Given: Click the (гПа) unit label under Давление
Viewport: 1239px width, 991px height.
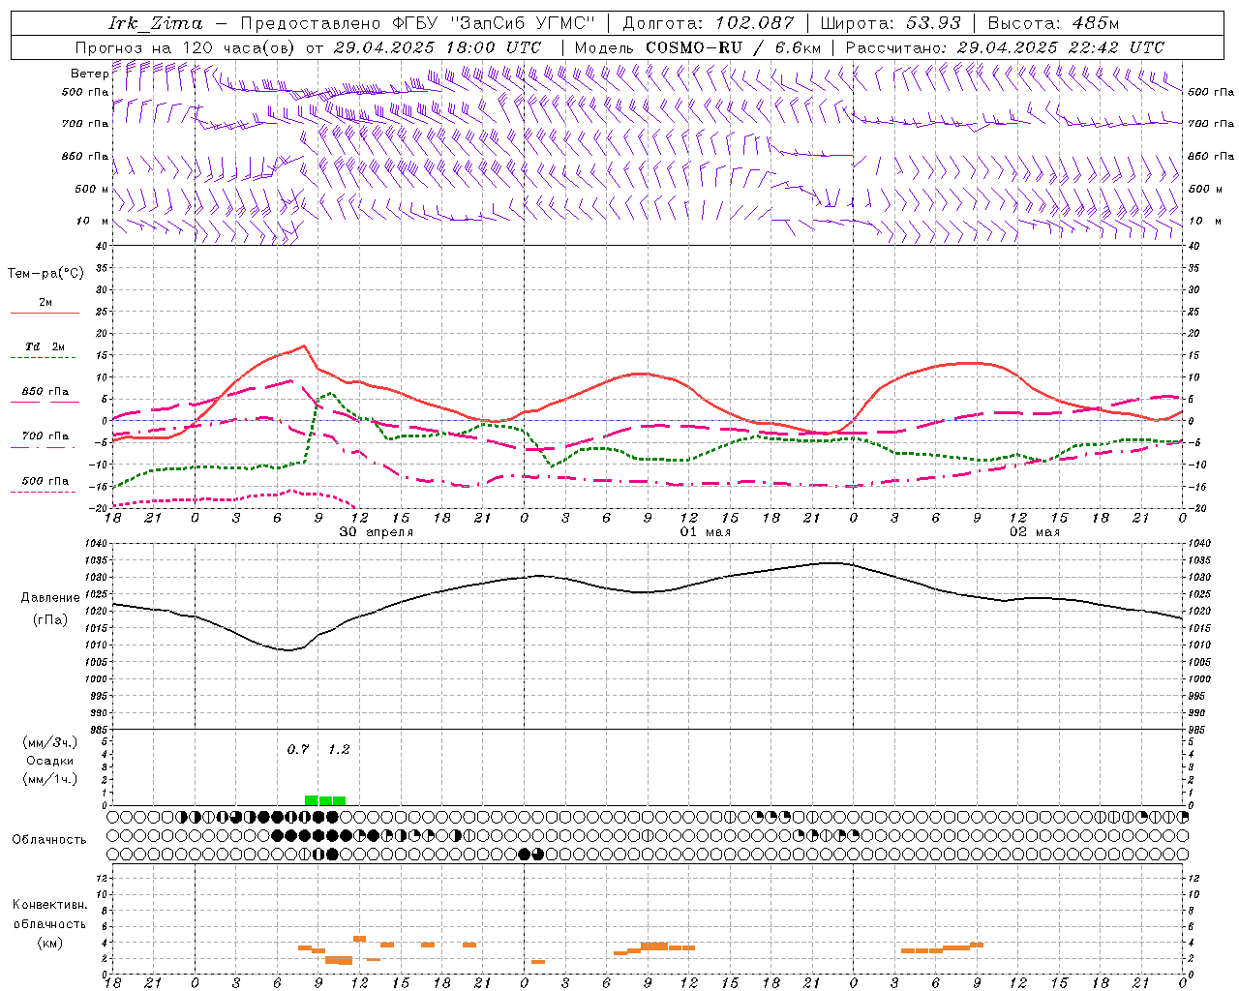Looking at the screenshot, I should pos(50,620).
